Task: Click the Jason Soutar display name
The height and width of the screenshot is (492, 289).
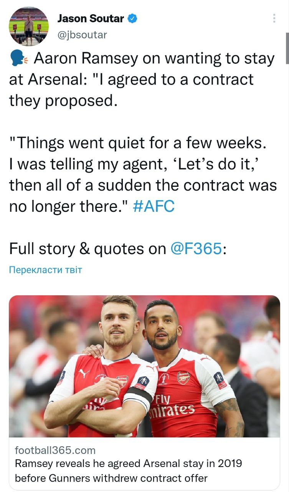Action: pyautogui.click(x=91, y=18)
